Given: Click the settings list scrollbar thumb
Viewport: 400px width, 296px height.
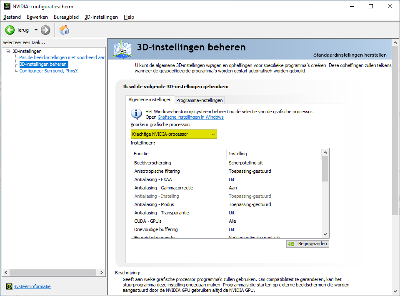Looking at the screenshot, I should 325,169.
